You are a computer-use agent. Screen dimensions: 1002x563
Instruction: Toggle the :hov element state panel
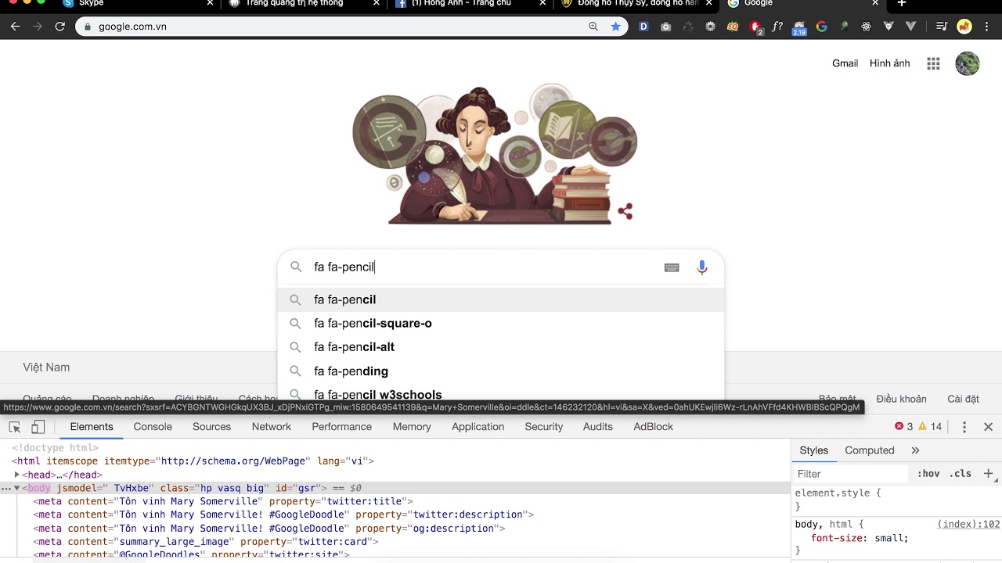click(928, 474)
